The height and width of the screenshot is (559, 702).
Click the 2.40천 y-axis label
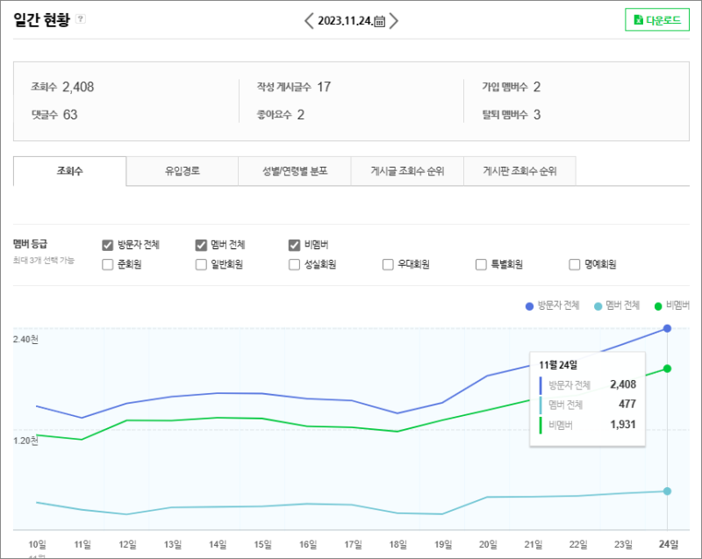25,340
